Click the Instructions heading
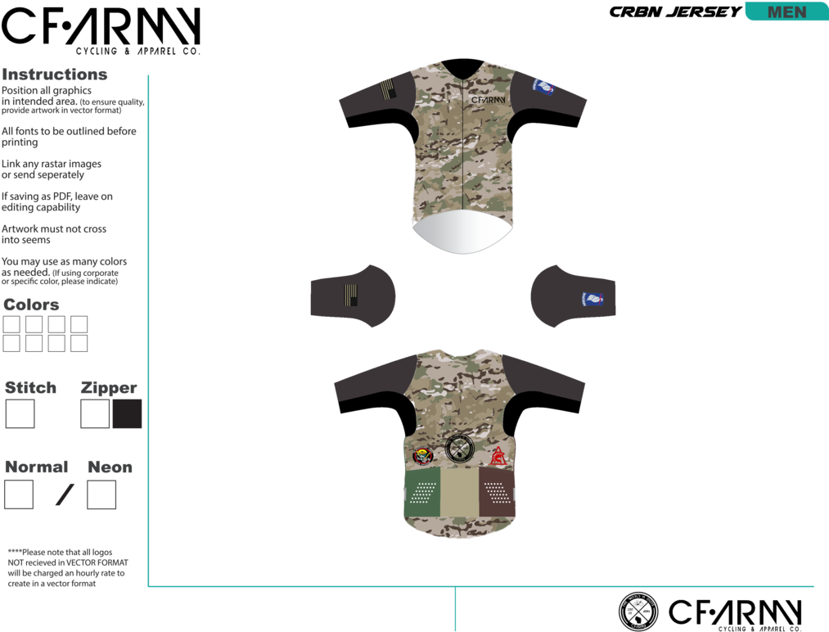 pos(55,74)
